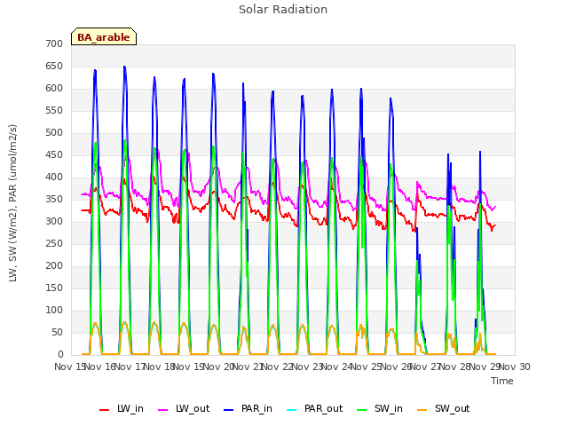Click the Nov 22 x-axis date label
Viewport: 568px width, 426px height.
(278, 367)
